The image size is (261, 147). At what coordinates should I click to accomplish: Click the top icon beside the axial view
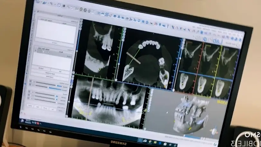pyautogui.click(x=125, y=29)
